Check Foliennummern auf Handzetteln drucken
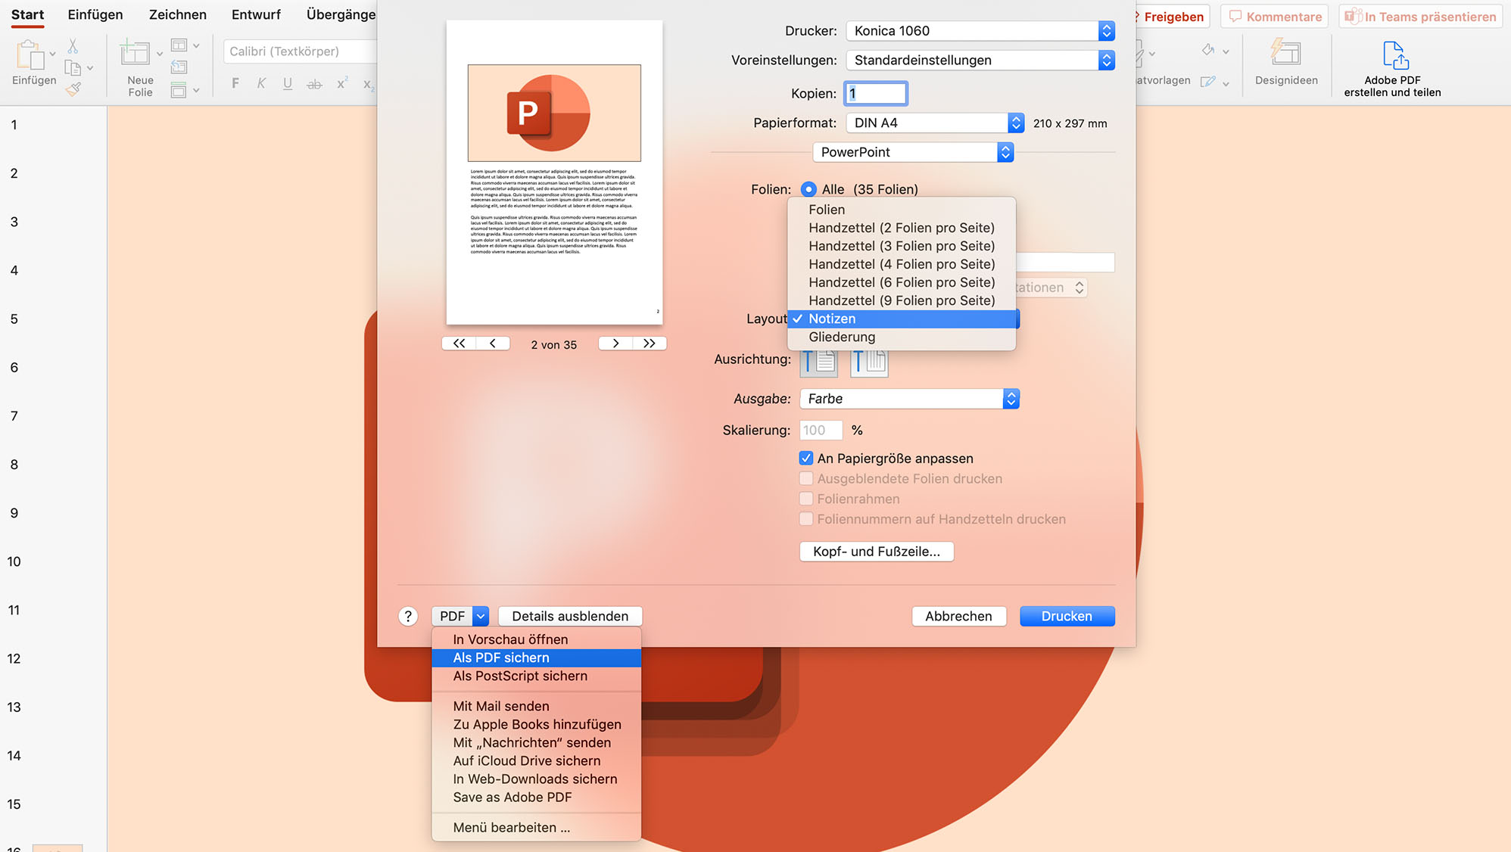Viewport: 1511px width, 852px height. [806, 519]
